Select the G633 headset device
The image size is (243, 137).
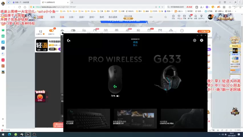(168, 79)
